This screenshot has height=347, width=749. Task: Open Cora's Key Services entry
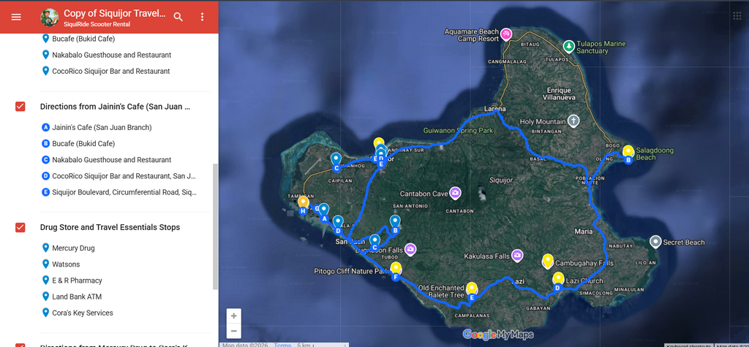click(83, 313)
